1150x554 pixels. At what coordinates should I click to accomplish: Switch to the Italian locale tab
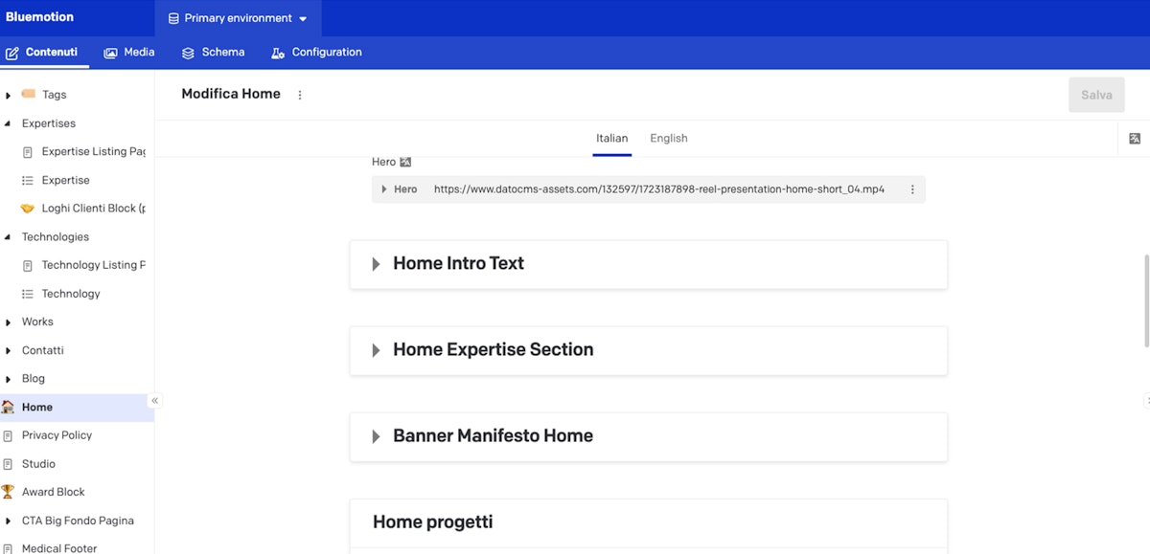click(611, 138)
